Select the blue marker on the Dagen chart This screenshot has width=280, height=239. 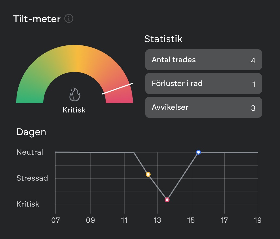point(198,152)
